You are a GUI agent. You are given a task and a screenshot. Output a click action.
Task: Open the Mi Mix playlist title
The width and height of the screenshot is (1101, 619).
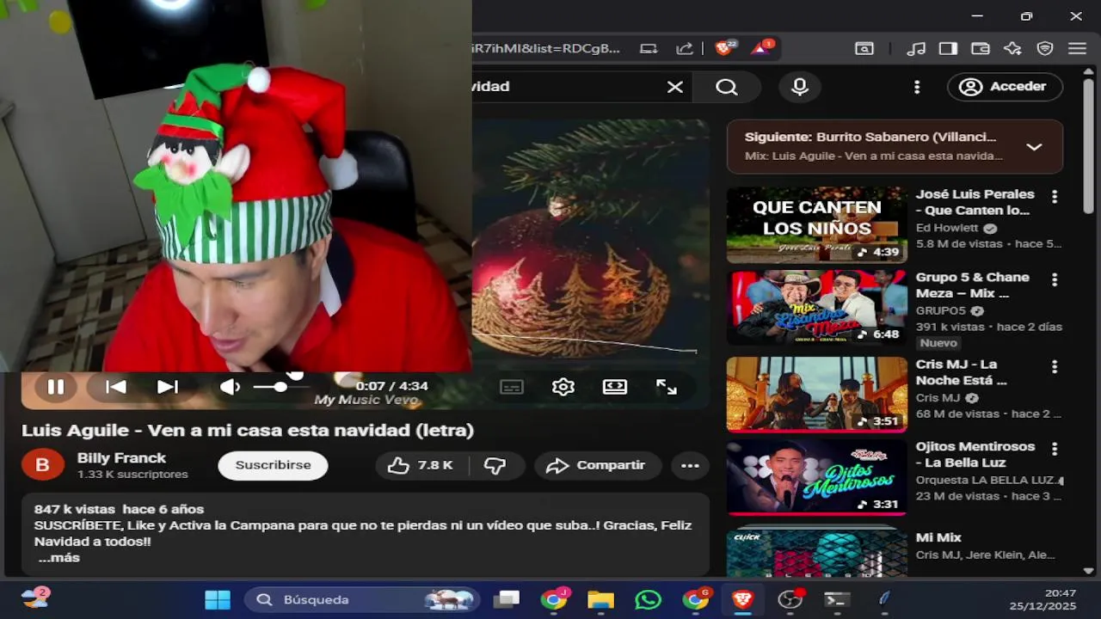tap(938, 537)
